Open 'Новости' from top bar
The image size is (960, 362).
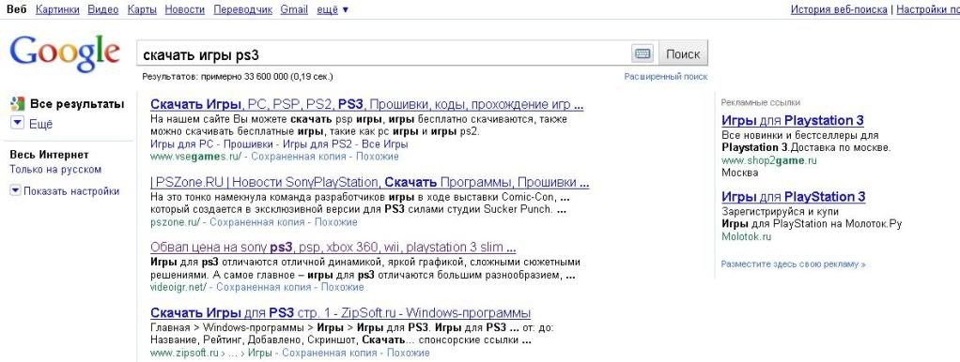pyautogui.click(x=185, y=9)
